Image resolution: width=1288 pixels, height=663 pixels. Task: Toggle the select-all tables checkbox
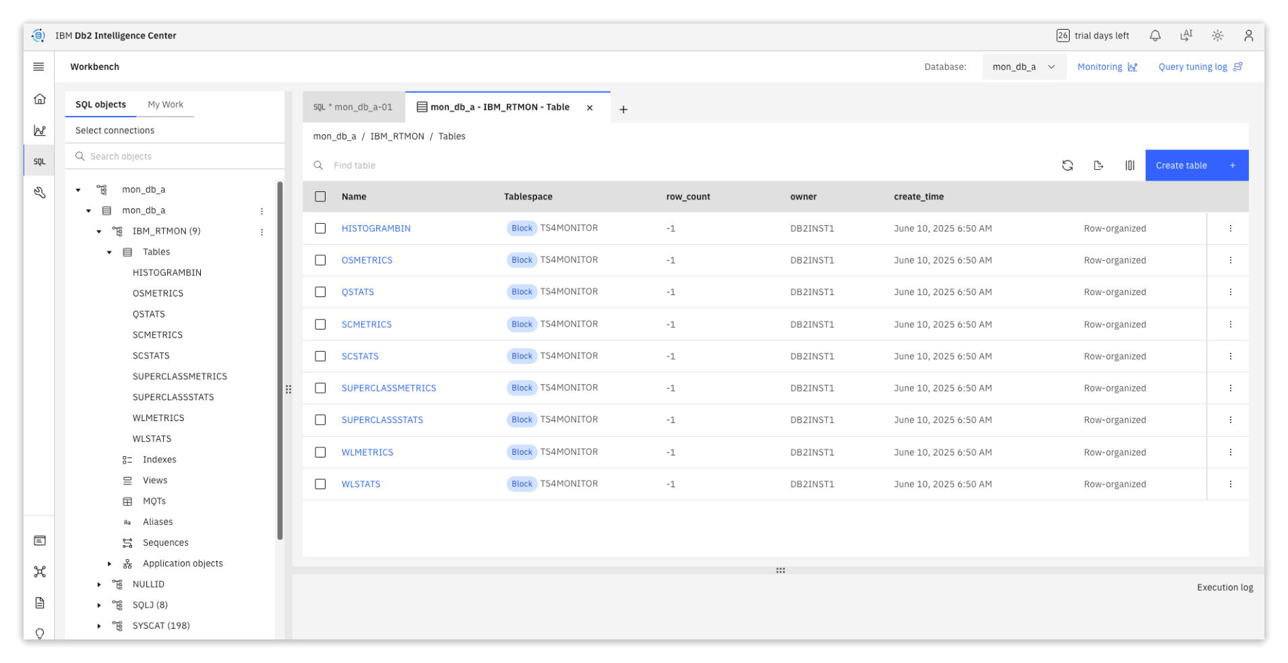[320, 197]
